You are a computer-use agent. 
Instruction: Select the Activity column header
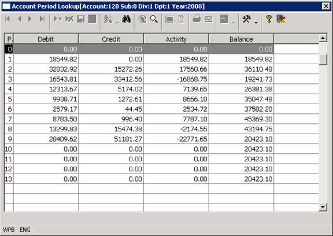click(176, 39)
